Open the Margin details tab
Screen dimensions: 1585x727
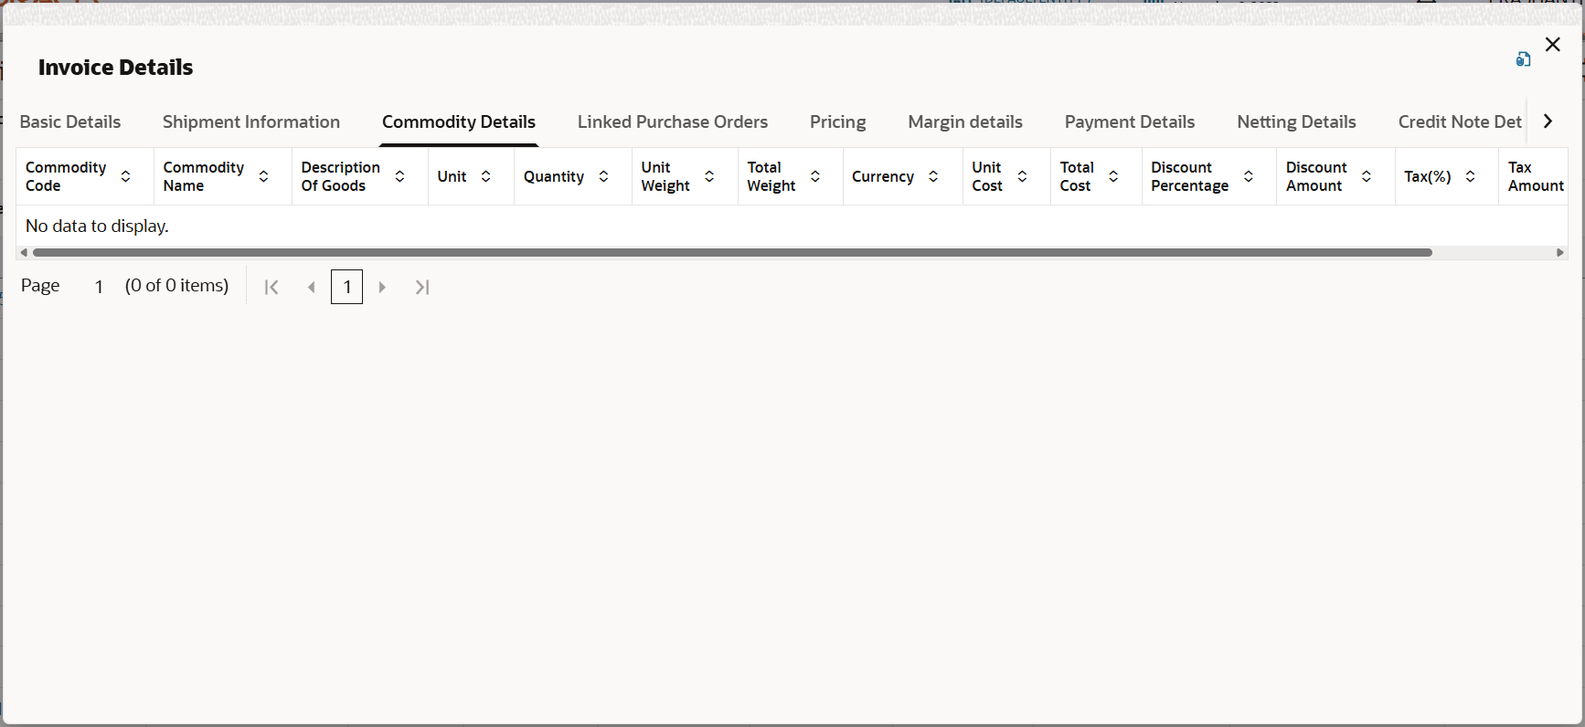point(965,122)
